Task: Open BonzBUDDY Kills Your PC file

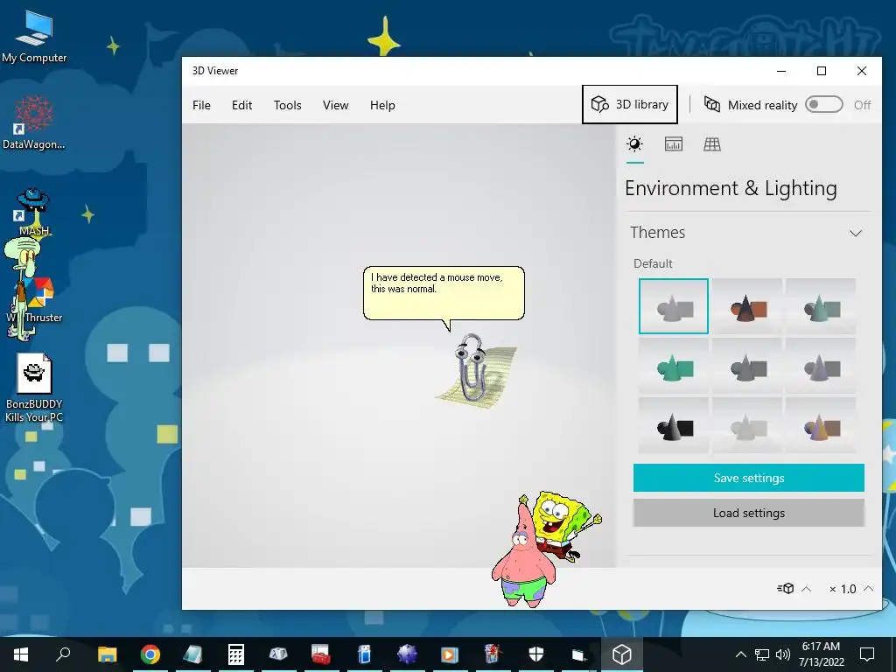Action: tap(34, 388)
